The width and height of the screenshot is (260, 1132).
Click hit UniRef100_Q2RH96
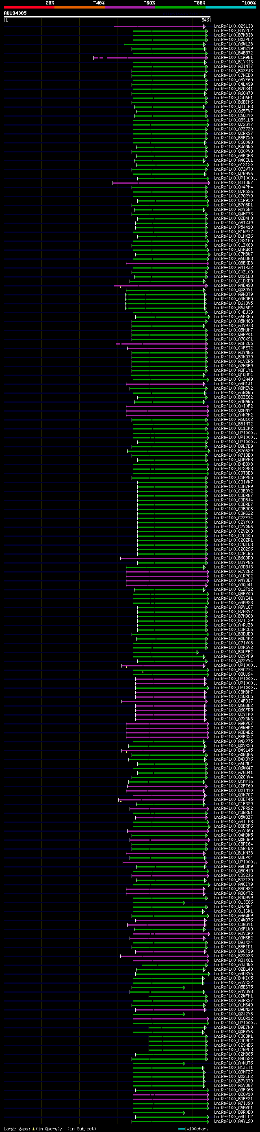click(233, 174)
